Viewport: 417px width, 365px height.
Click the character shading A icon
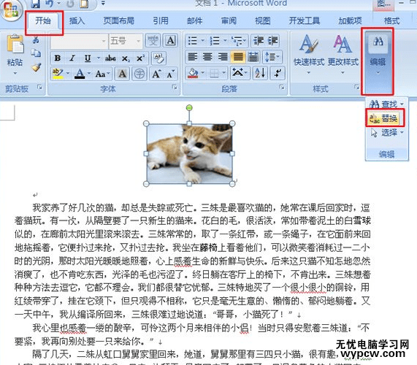[123, 74]
